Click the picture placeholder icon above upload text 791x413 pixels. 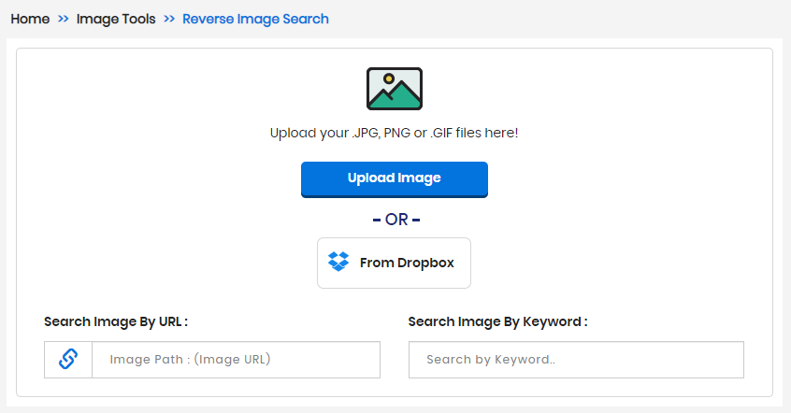pos(394,89)
